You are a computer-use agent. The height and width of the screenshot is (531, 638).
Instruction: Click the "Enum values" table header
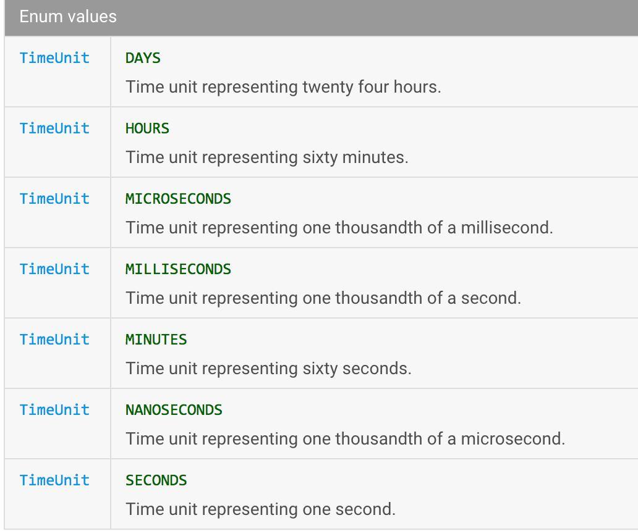[x=68, y=17]
